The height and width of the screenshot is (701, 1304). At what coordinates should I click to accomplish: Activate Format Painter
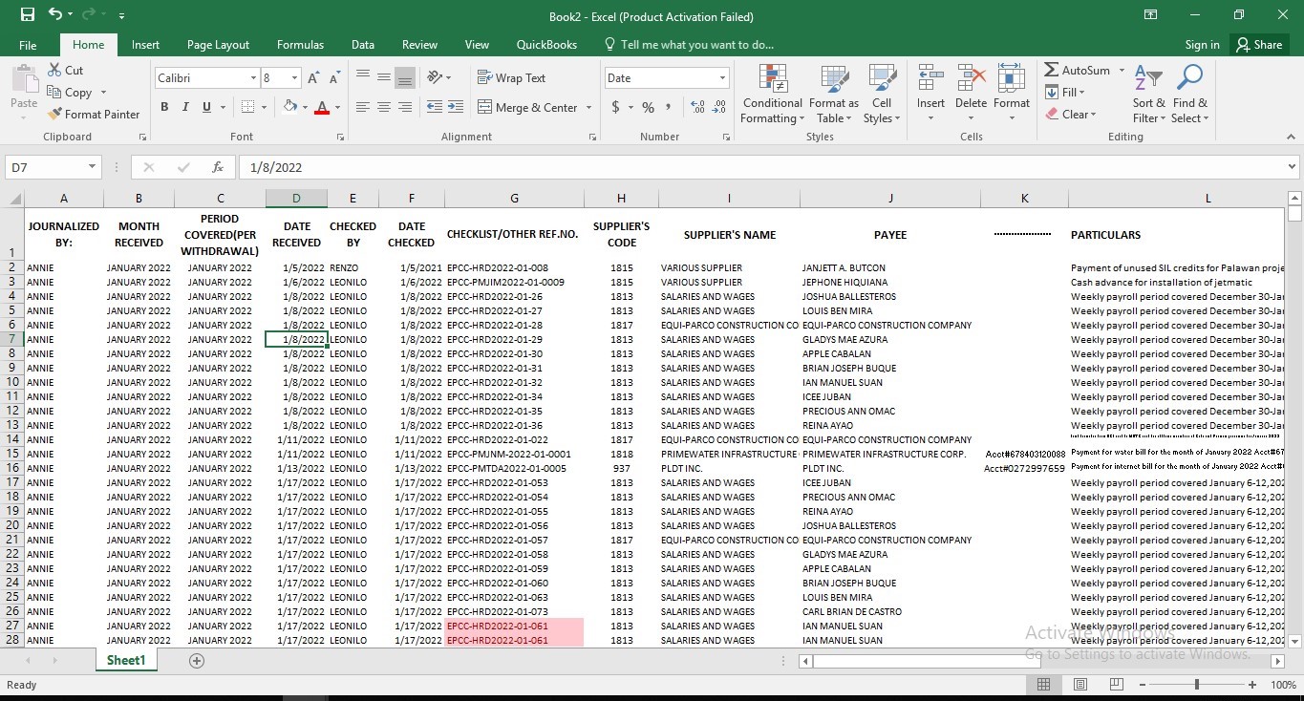pos(94,115)
